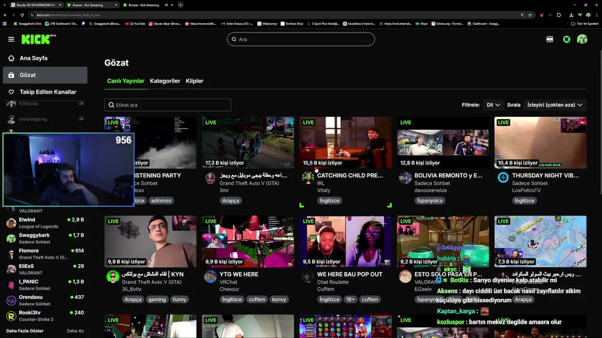602x338 pixels.
Task: Click the konvy tag under Cheesur stream
Action: pos(279,300)
